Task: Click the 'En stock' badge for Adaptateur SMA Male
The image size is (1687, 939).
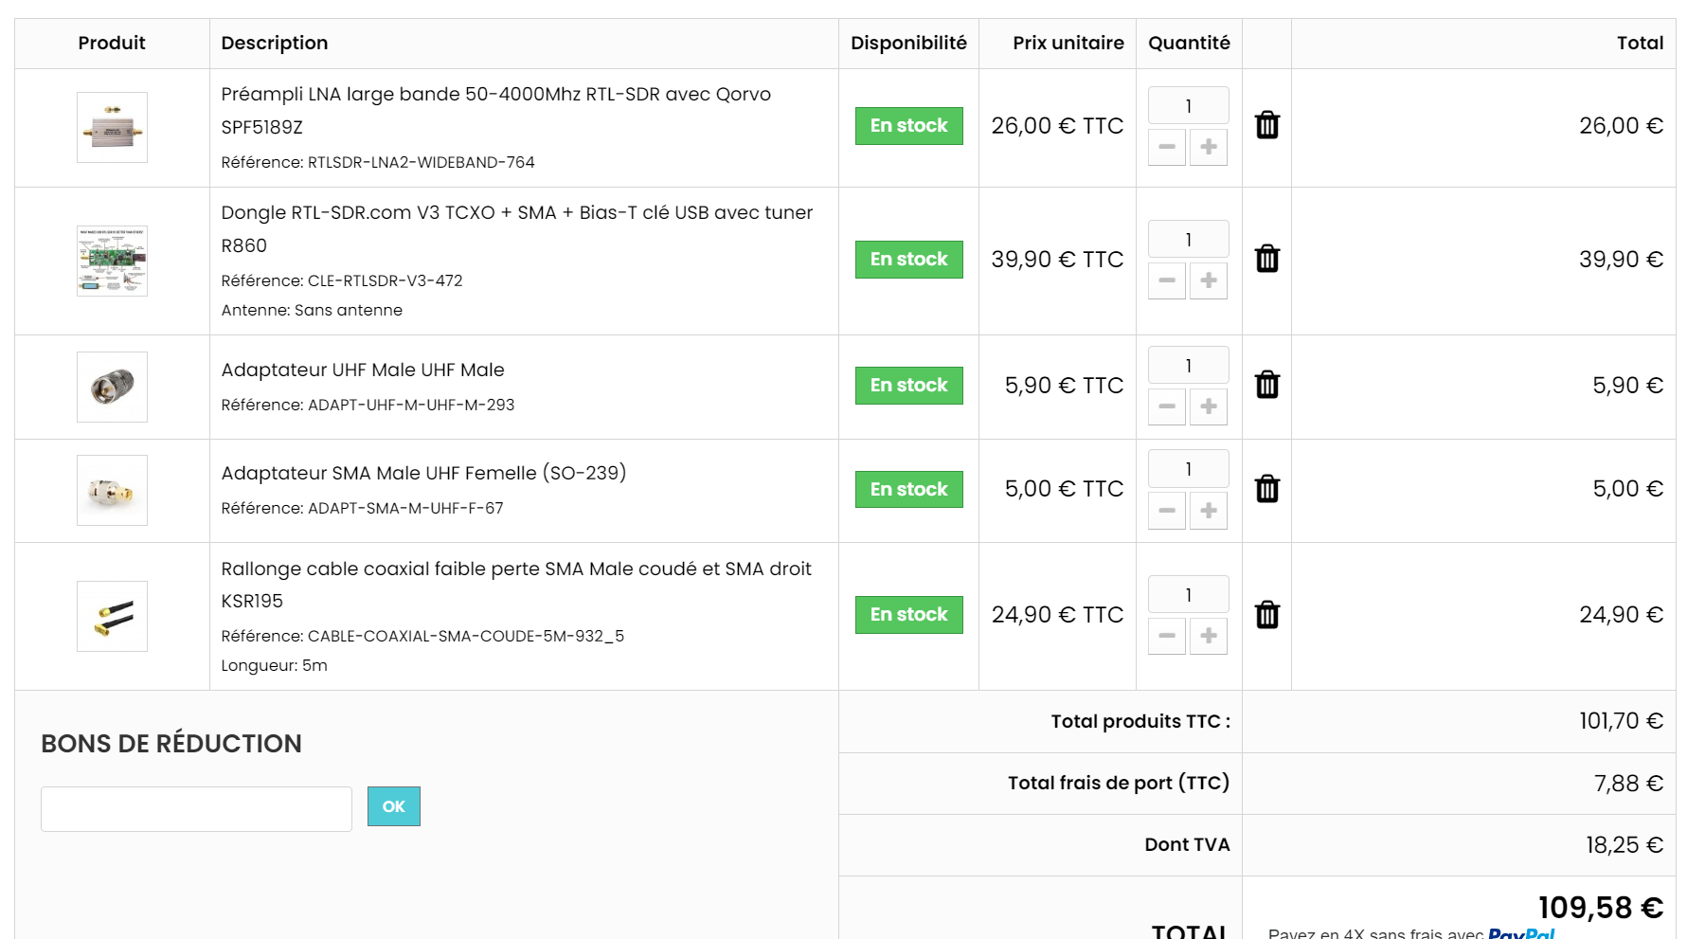Action: [x=909, y=490]
